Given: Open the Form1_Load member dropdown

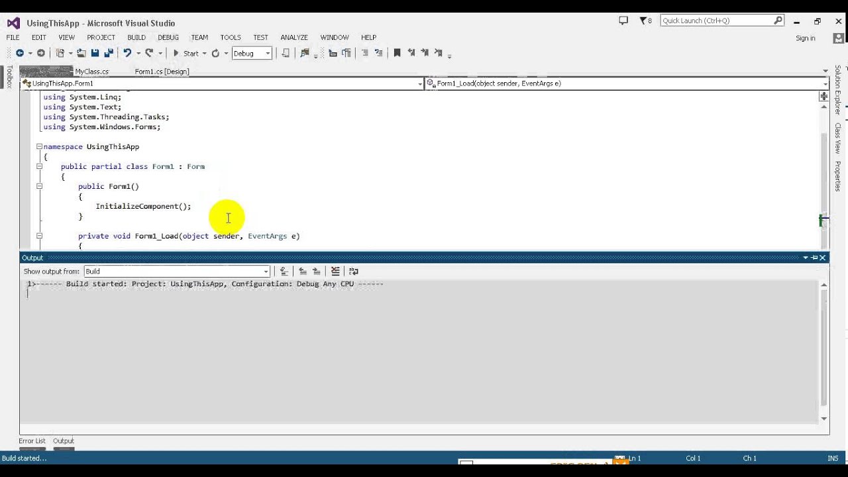Looking at the screenshot, I should tap(627, 83).
